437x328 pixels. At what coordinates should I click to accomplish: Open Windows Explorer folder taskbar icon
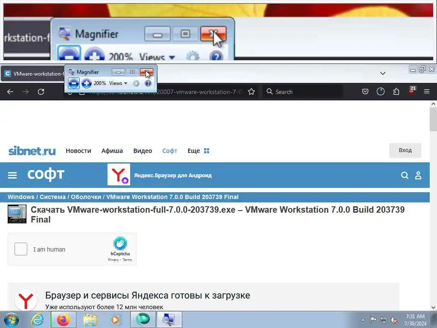90,319
